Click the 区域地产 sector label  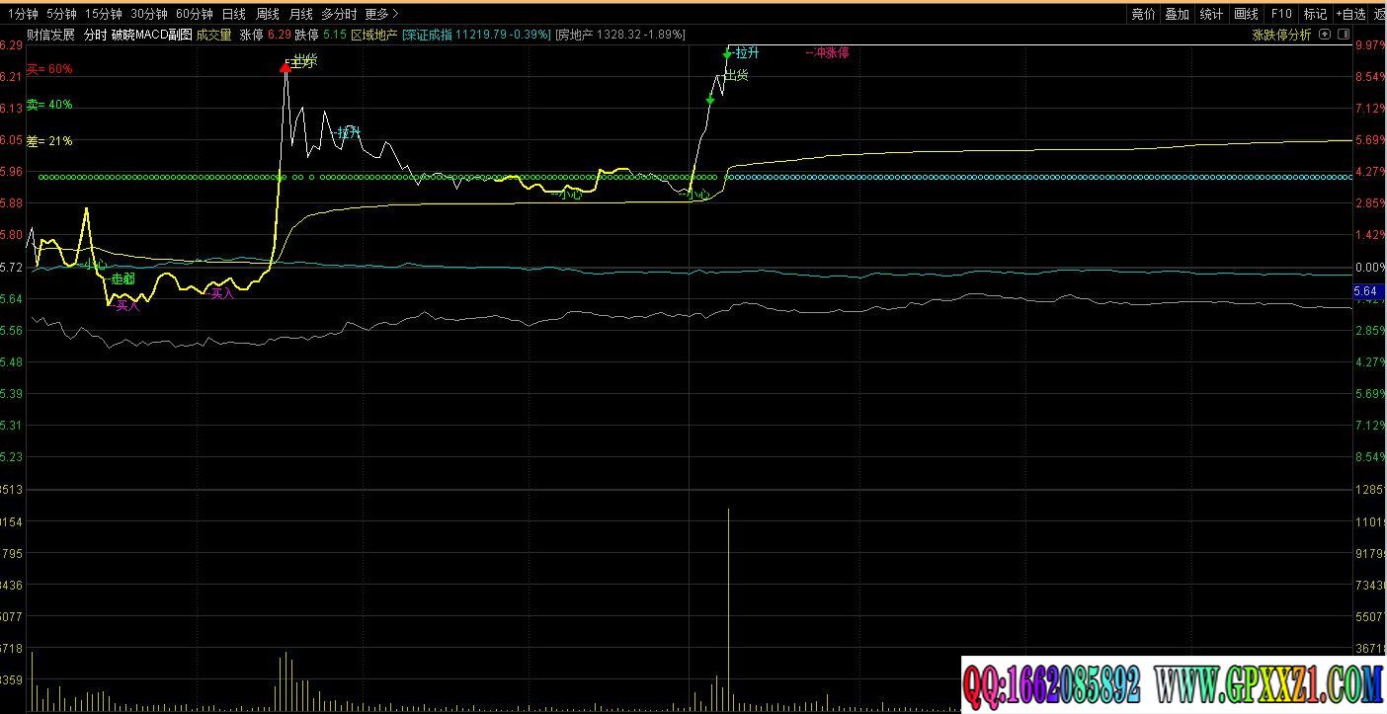pos(374,35)
